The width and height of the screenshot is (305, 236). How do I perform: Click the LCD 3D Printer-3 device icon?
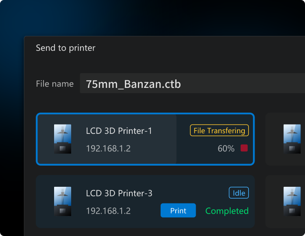click(x=63, y=201)
